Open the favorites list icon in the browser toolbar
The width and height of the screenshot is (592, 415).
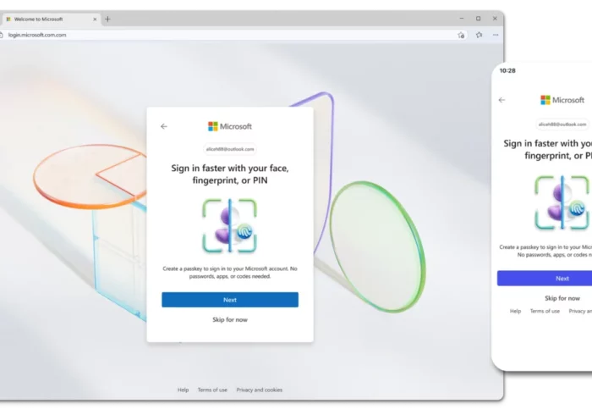click(480, 35)
